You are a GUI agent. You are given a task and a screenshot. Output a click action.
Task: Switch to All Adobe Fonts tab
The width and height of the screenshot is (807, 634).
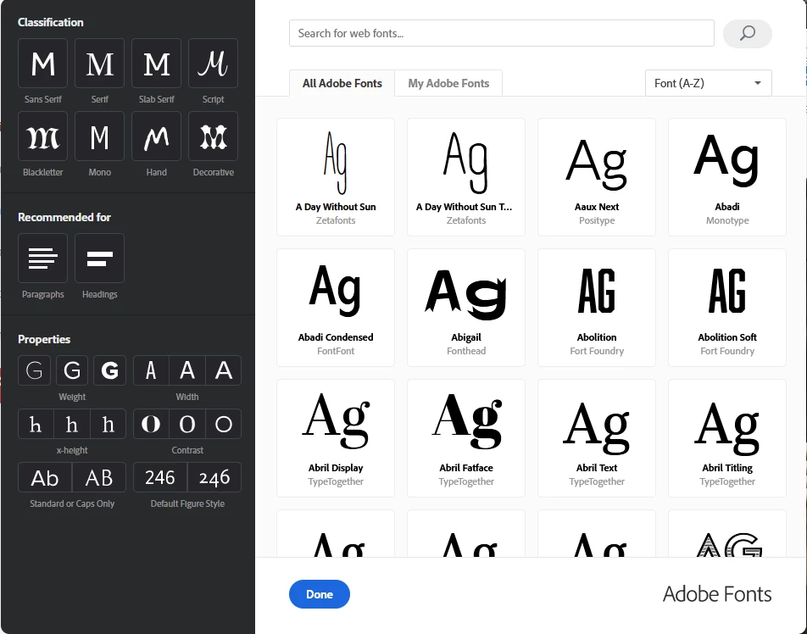point(342,83)
